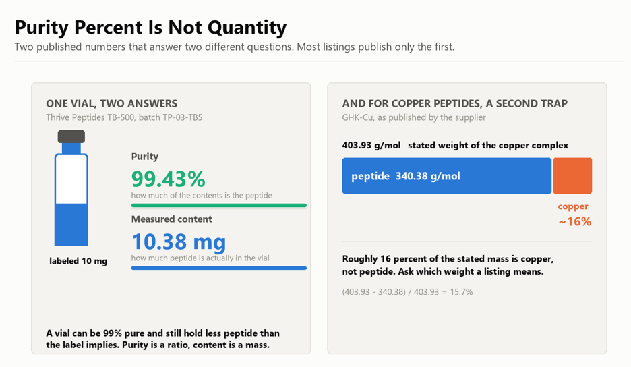Click the vial's dark gray cap

click(71, 136)
